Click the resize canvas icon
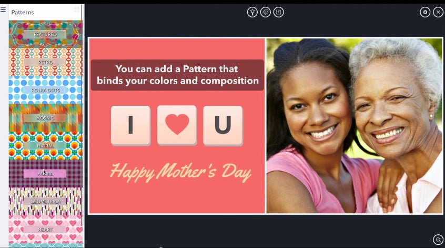 [278, 12]
